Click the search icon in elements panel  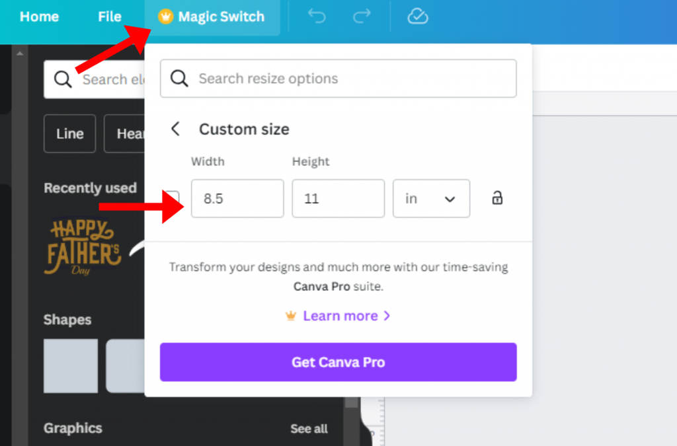[x=63, y=79]
